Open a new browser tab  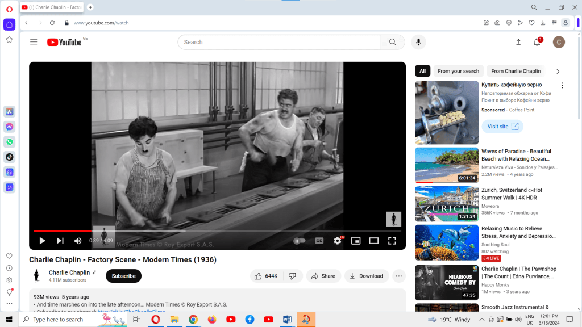90,7
